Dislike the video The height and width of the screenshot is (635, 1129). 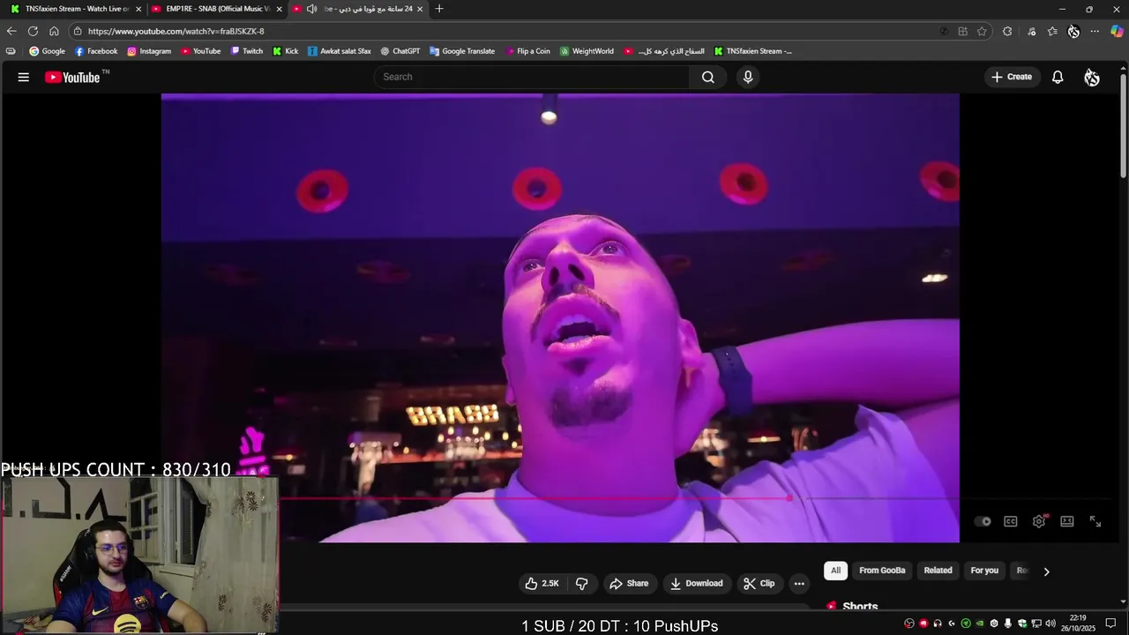581,583
